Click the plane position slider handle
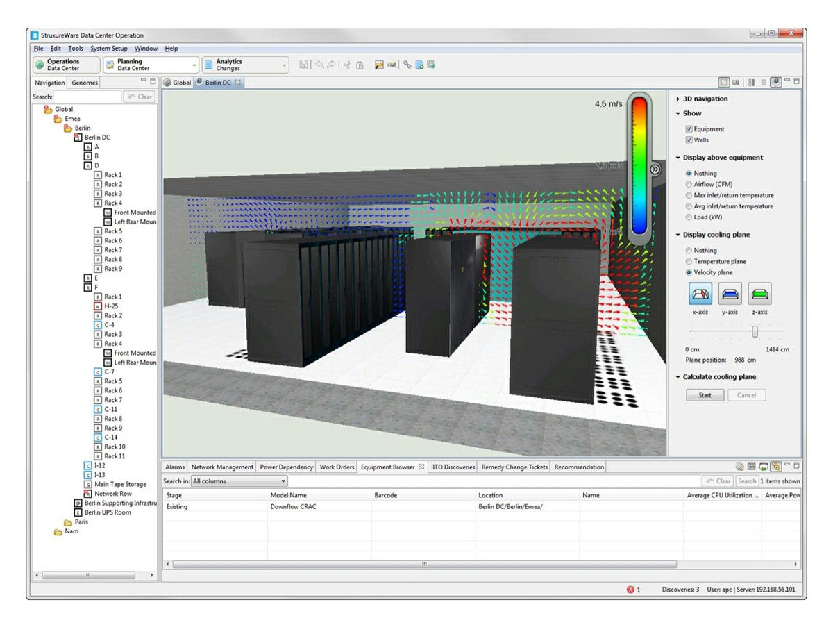This screenshot has height=625, width=833. point(755,332)
